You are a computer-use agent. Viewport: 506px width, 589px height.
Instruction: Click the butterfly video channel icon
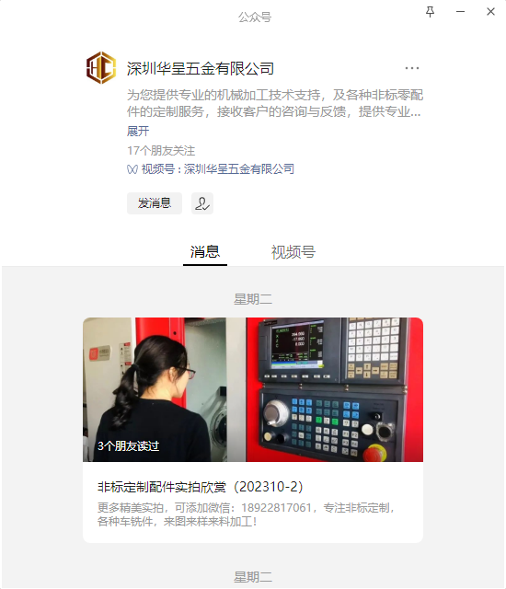[132, 169]
